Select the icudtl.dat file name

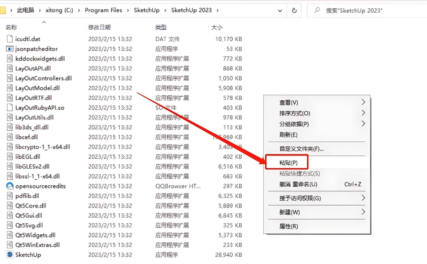click(x=28, y=39)
